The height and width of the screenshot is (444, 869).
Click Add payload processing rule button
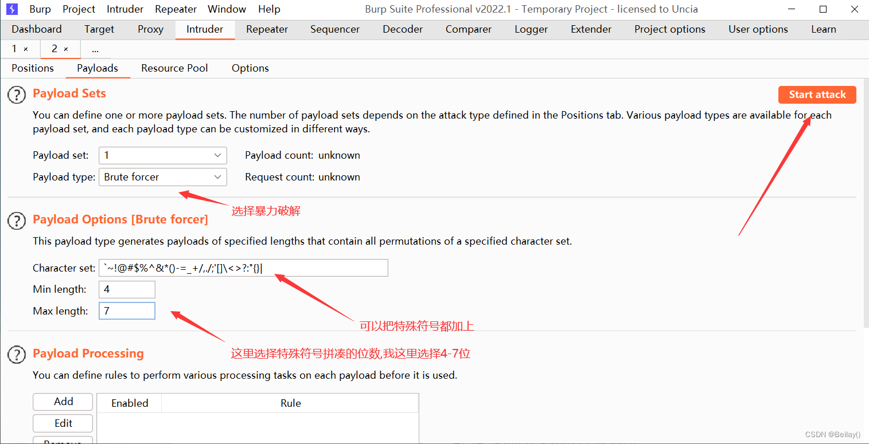[63, 402]
